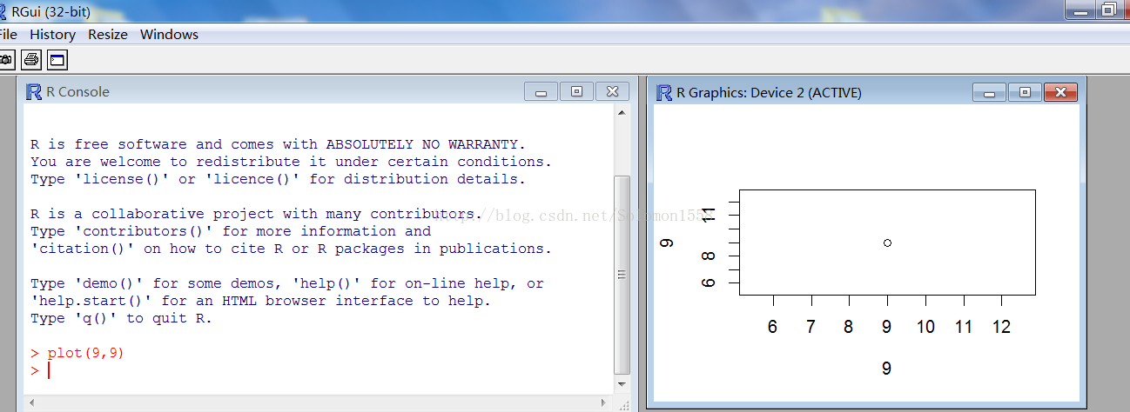Click the console vertical scrollbar thumb
The image size is (1130, 412).
(x=622, y=274)
